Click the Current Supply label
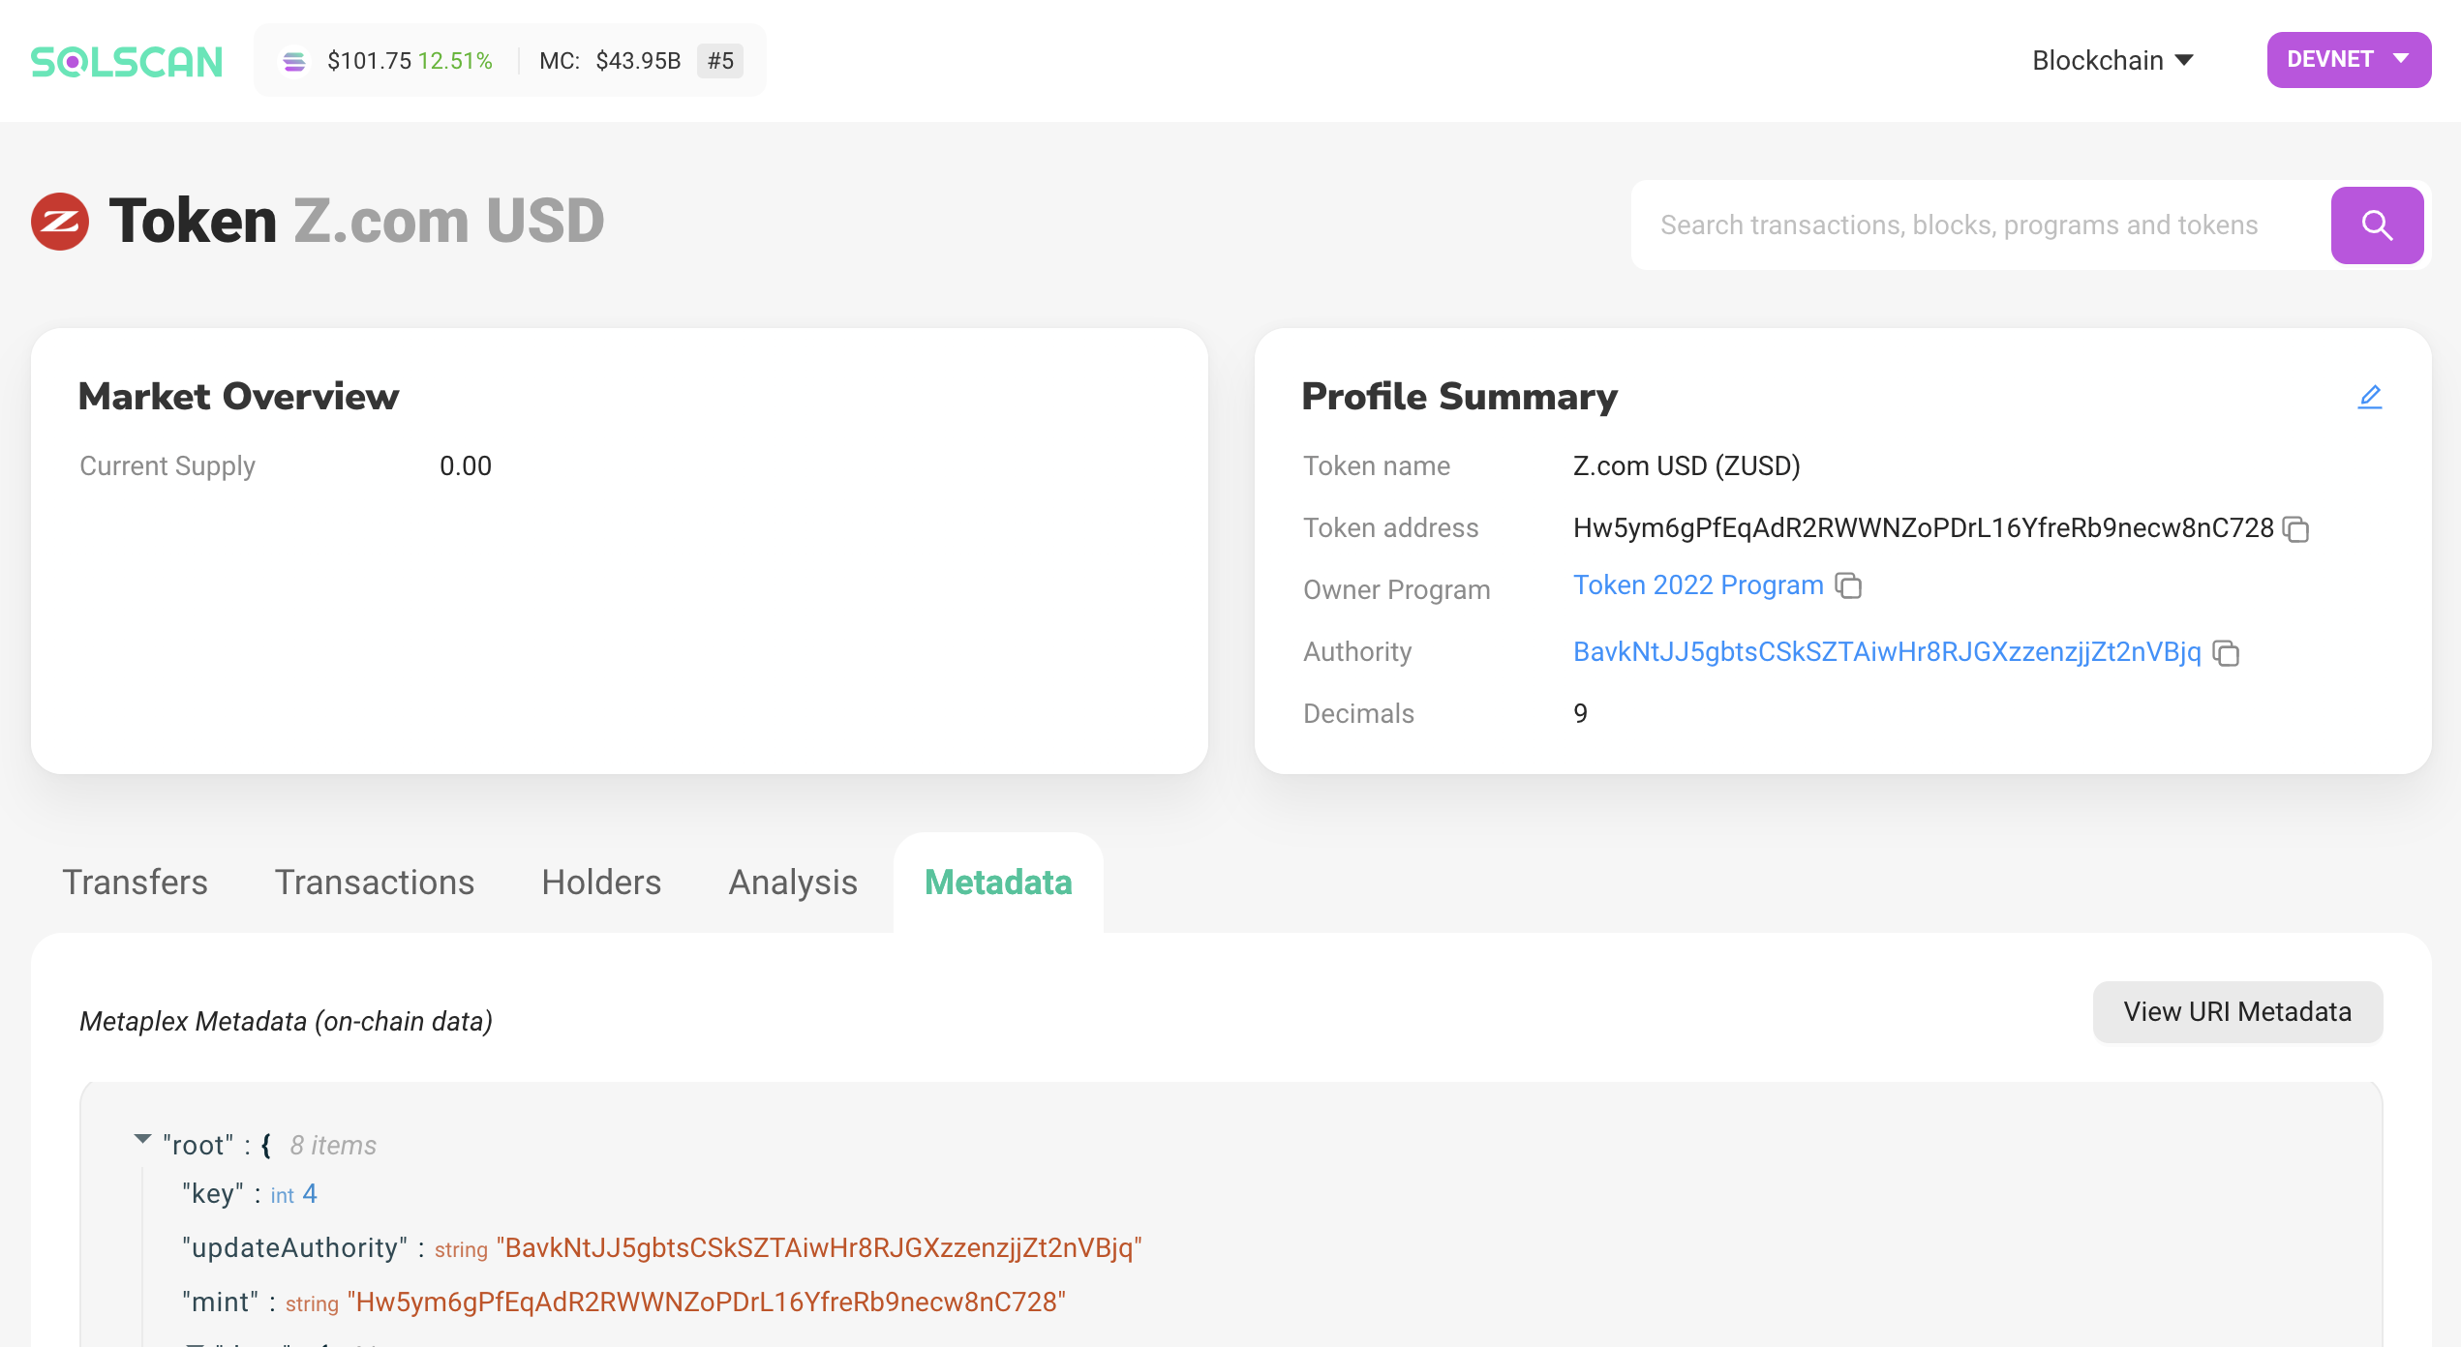Viewport: 2461px width, 1347px height. (167, 466)
